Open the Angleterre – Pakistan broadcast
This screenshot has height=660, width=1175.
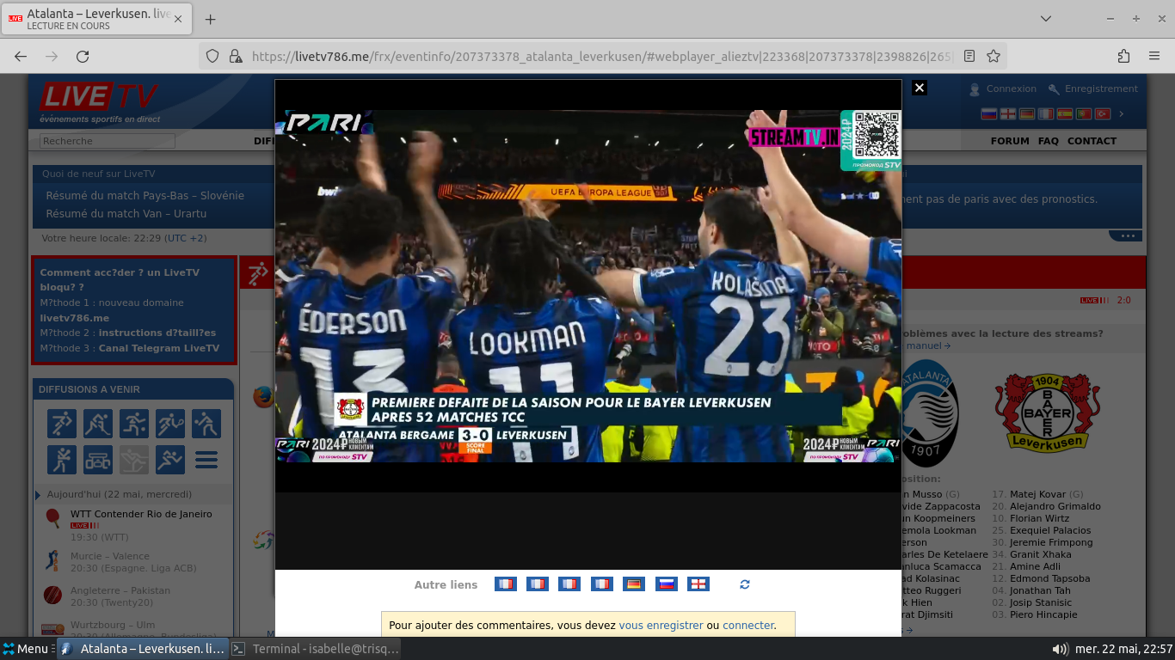point(120,590)
